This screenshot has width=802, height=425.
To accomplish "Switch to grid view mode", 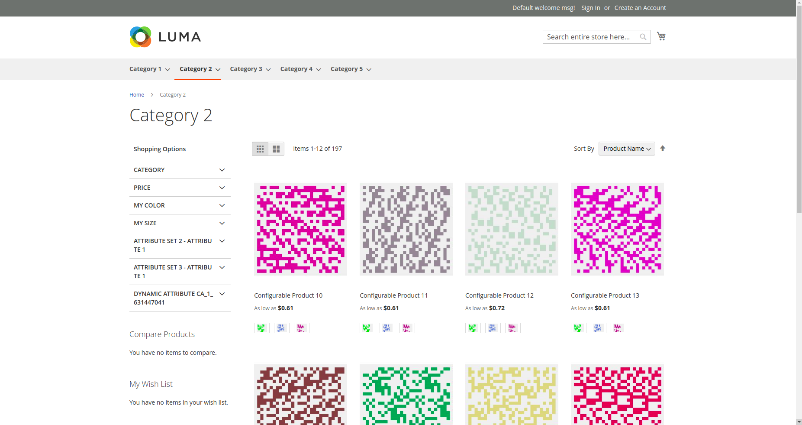I will 260,149.
